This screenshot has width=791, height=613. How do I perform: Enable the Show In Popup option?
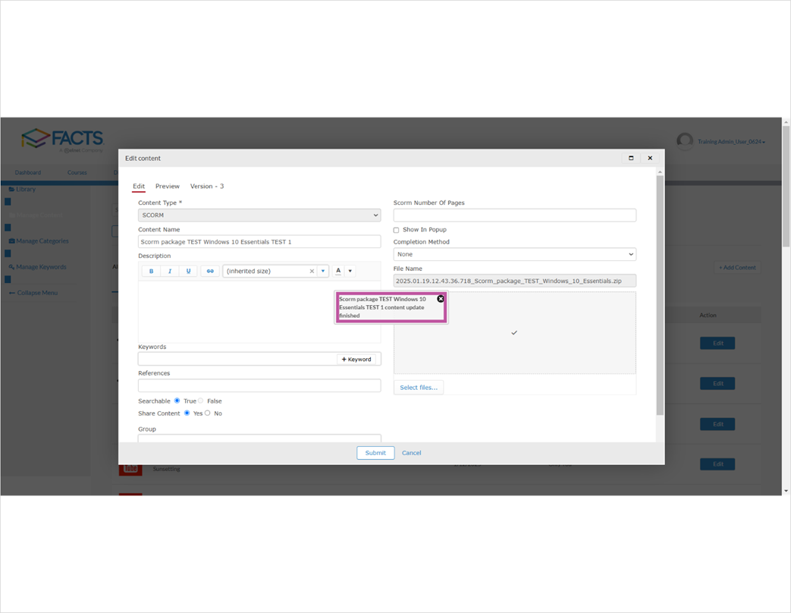(395, 229)
